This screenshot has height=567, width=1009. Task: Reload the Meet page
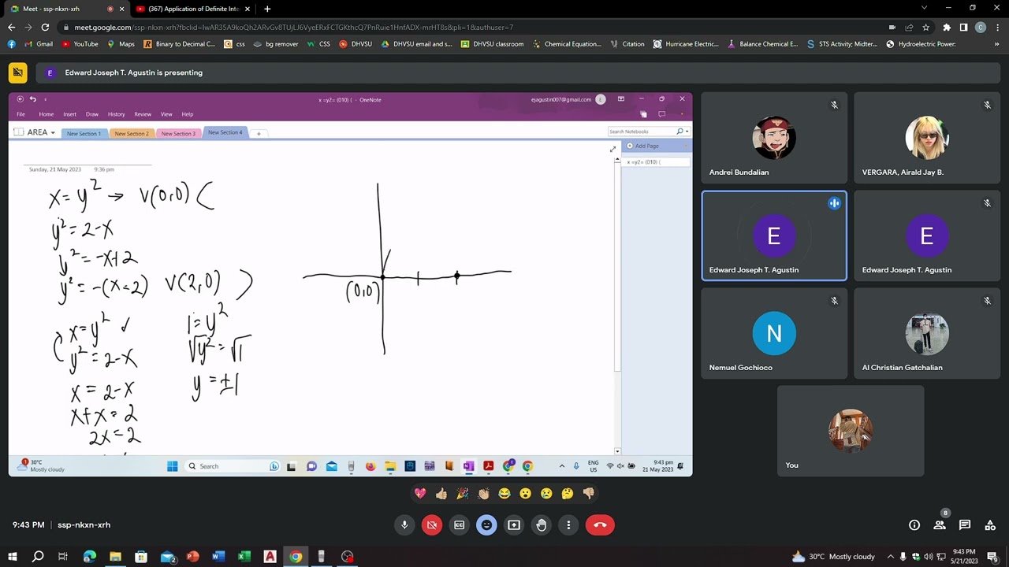(x=45, y=27)
